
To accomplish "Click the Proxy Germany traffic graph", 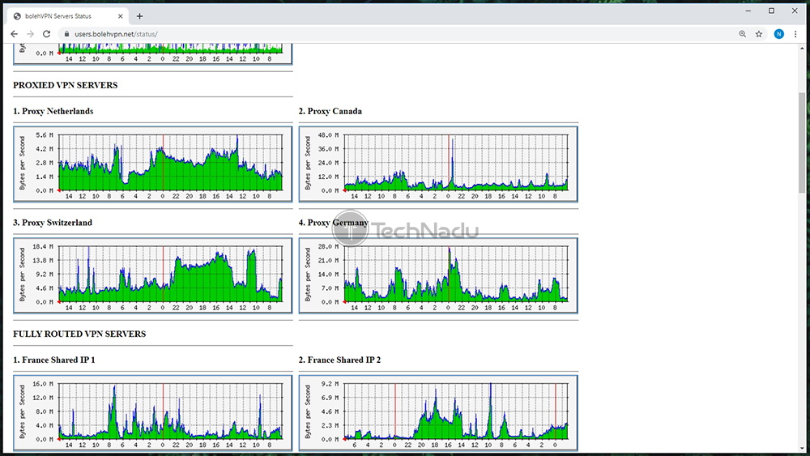I will click(x=438, y=275).
